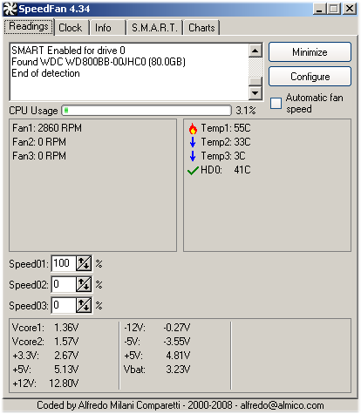
Task: Click the +12V 12.80V reading
Action: tap(45, 383)
